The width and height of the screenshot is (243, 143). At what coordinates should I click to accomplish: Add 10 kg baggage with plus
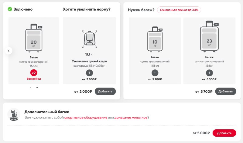tap(155, 73)
